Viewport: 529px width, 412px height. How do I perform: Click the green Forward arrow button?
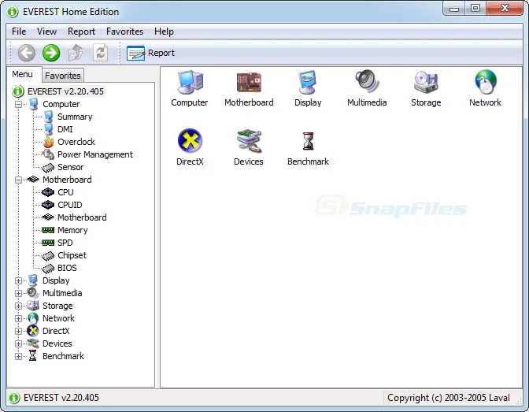(x=51, y=53)
